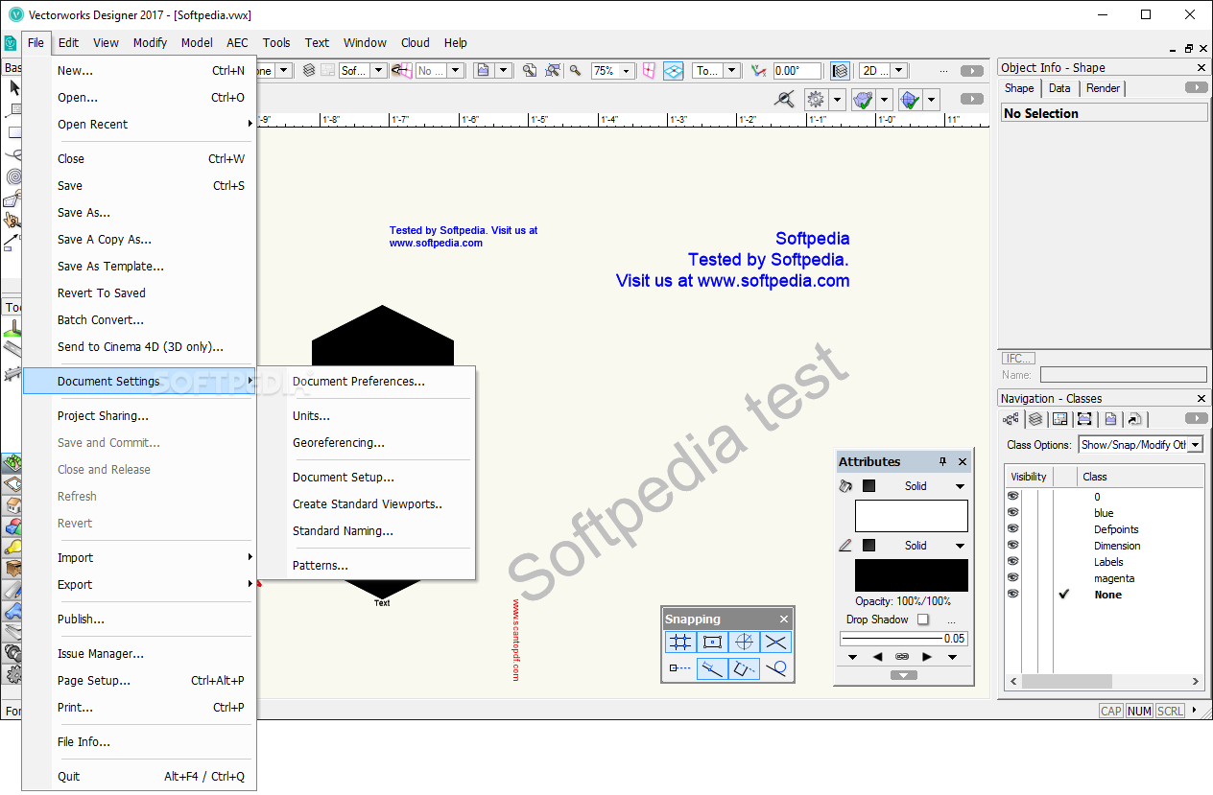Toggle the Snap to Grid icon
The image size is (1213, 795).
click(x=679, y=643)
